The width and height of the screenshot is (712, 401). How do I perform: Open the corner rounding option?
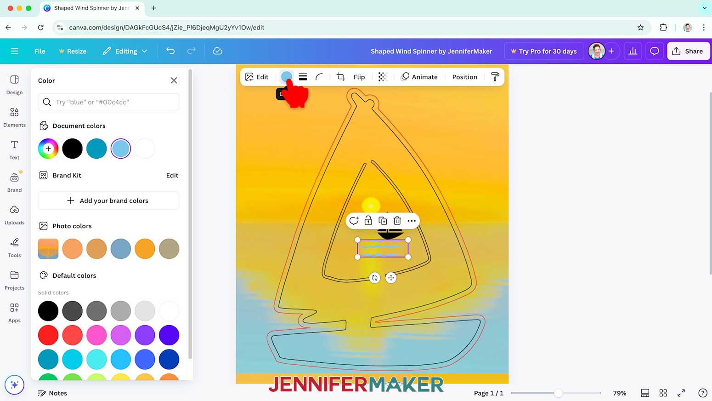(319, 77)
